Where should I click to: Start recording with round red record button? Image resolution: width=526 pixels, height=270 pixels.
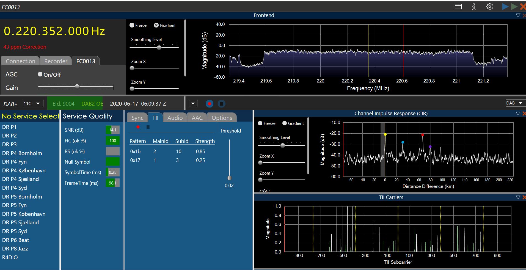click(x=210, y=104)
